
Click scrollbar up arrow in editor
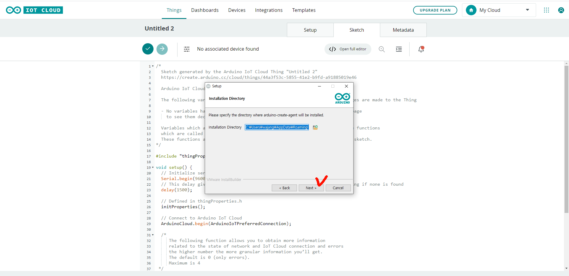566,63
